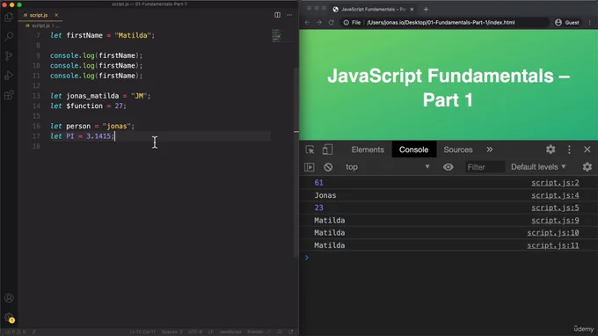This screenshot has height=336, width=598.
Task: Open the Extensions view
Action: [9, 95]
